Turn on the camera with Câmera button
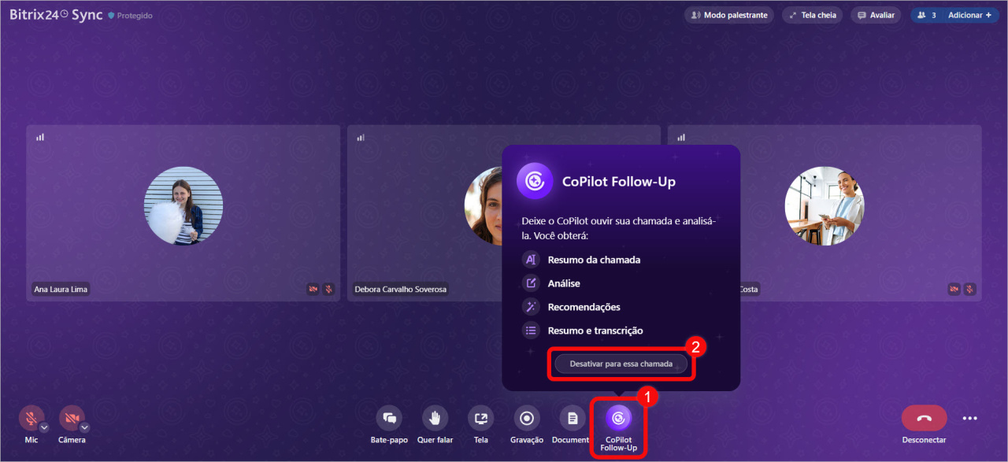 [72, 418]
